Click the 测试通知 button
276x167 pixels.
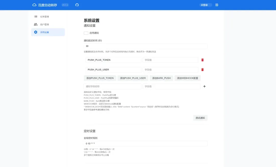[x=200, y=118]
